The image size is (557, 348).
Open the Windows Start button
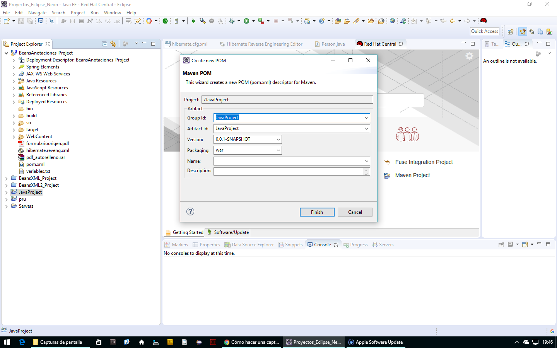click(7, 342)
